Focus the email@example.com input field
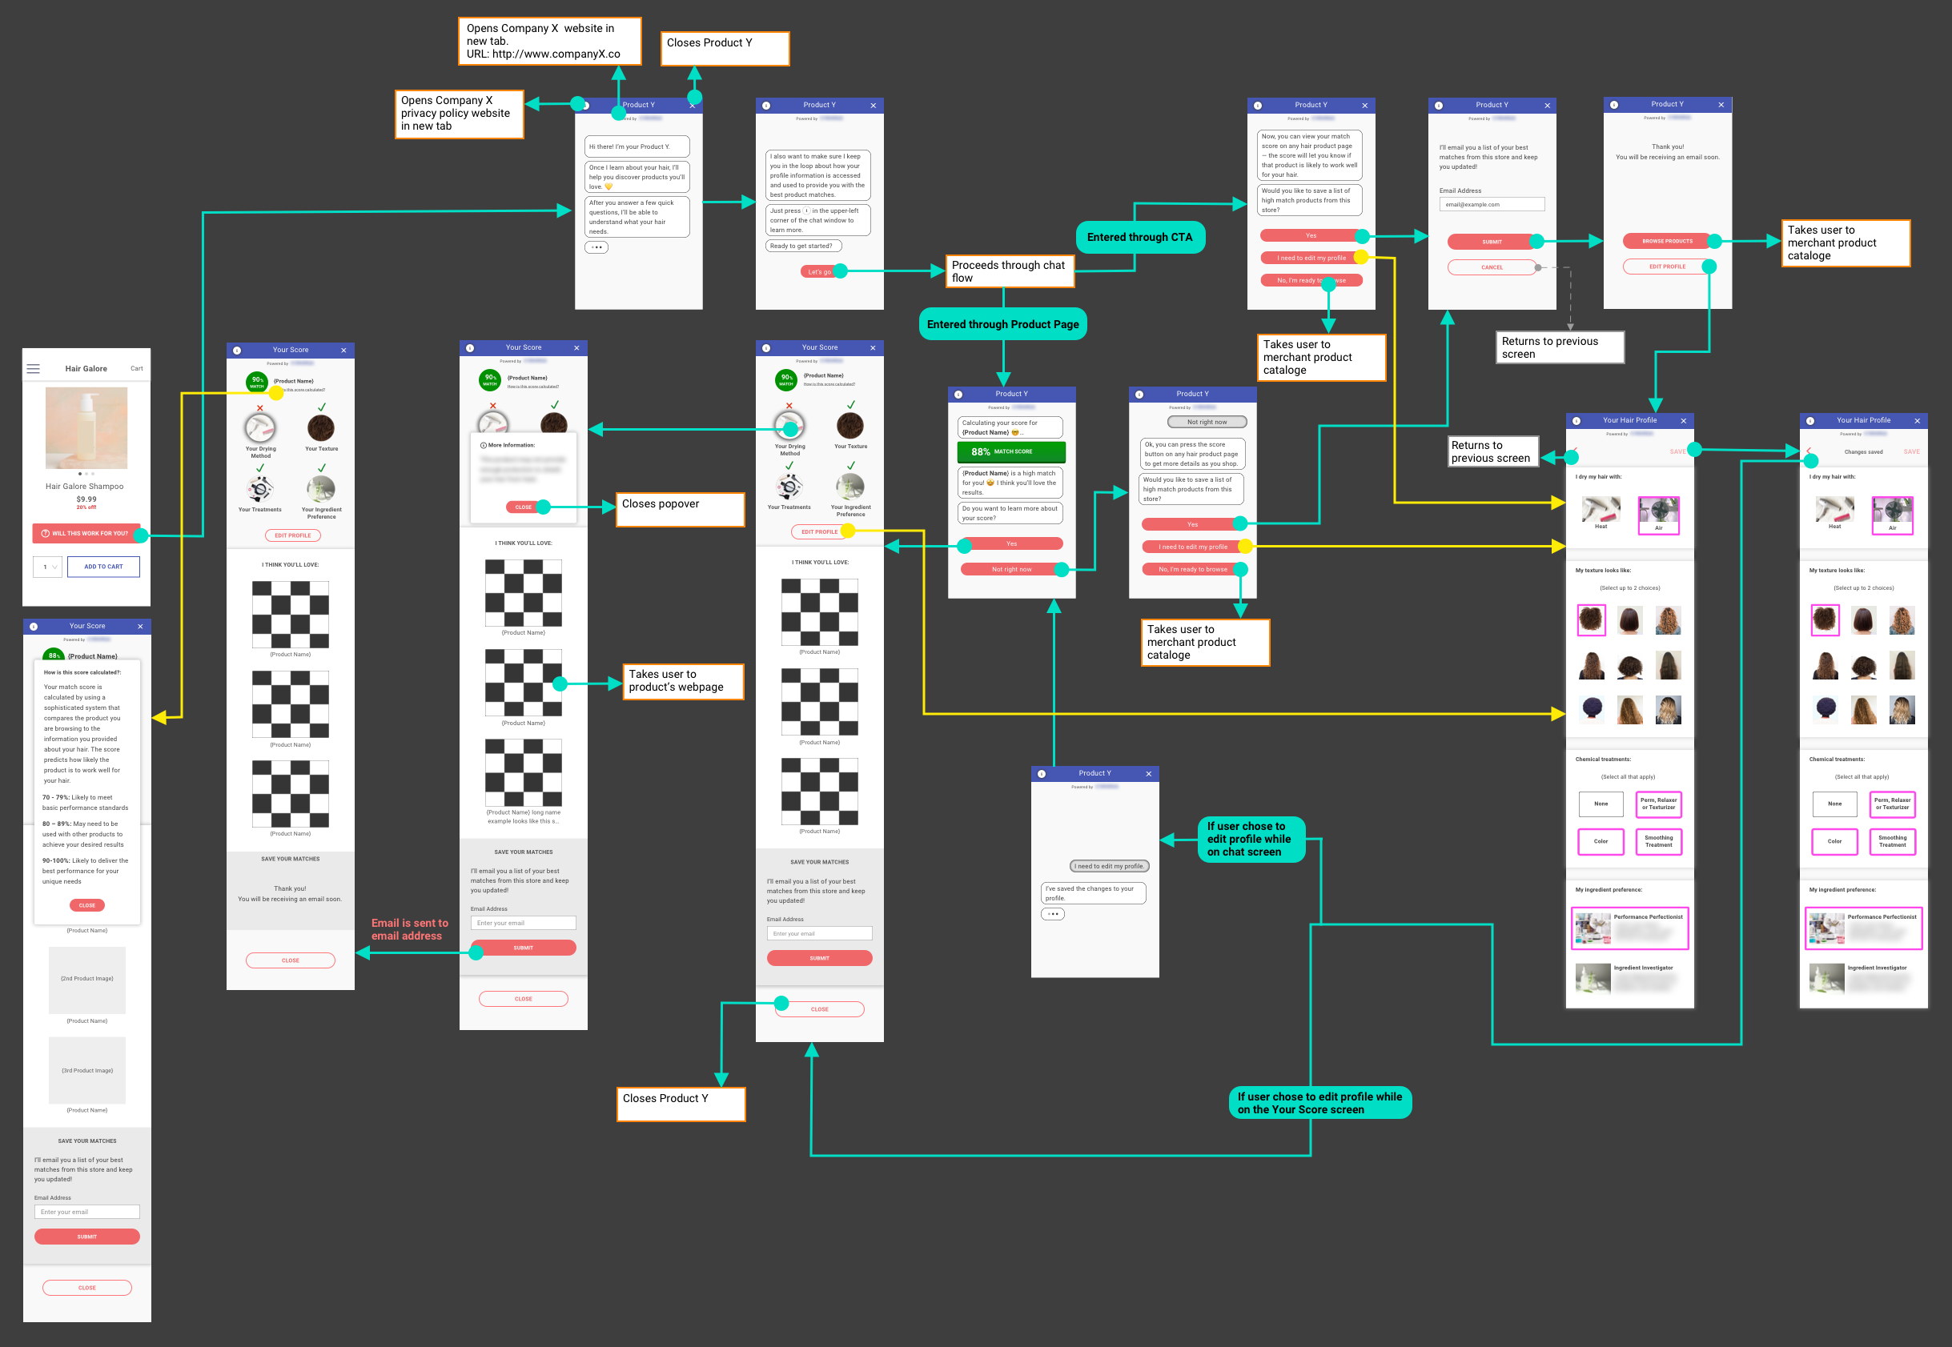Screen dimensions: 1952x1347 1492,204
